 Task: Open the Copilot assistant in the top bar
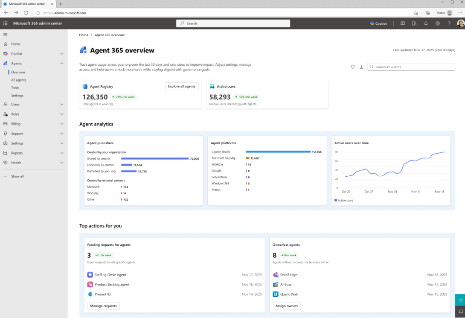pos(378,23)
